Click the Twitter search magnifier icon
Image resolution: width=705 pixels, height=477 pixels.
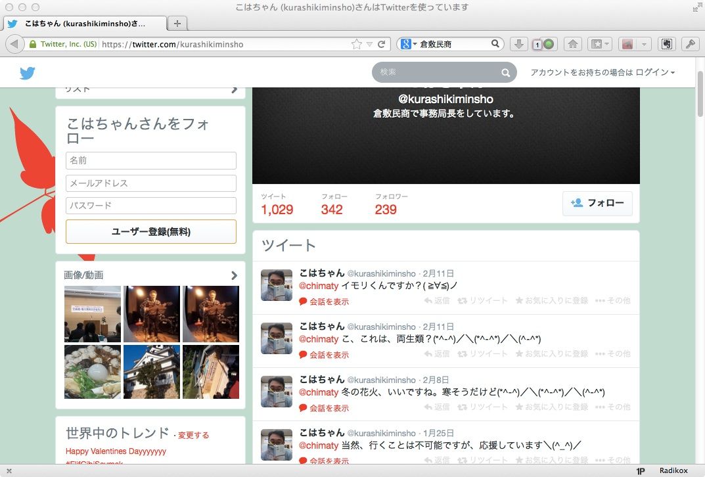(505, 72)
